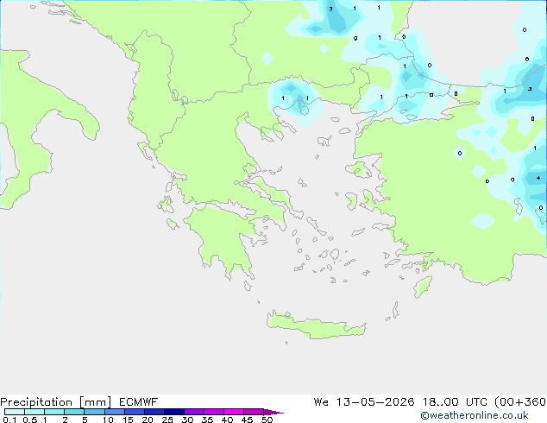Click the 5 mm legend color swatch
The width and height of the screenshot is (547, 423).
[94, 412]
